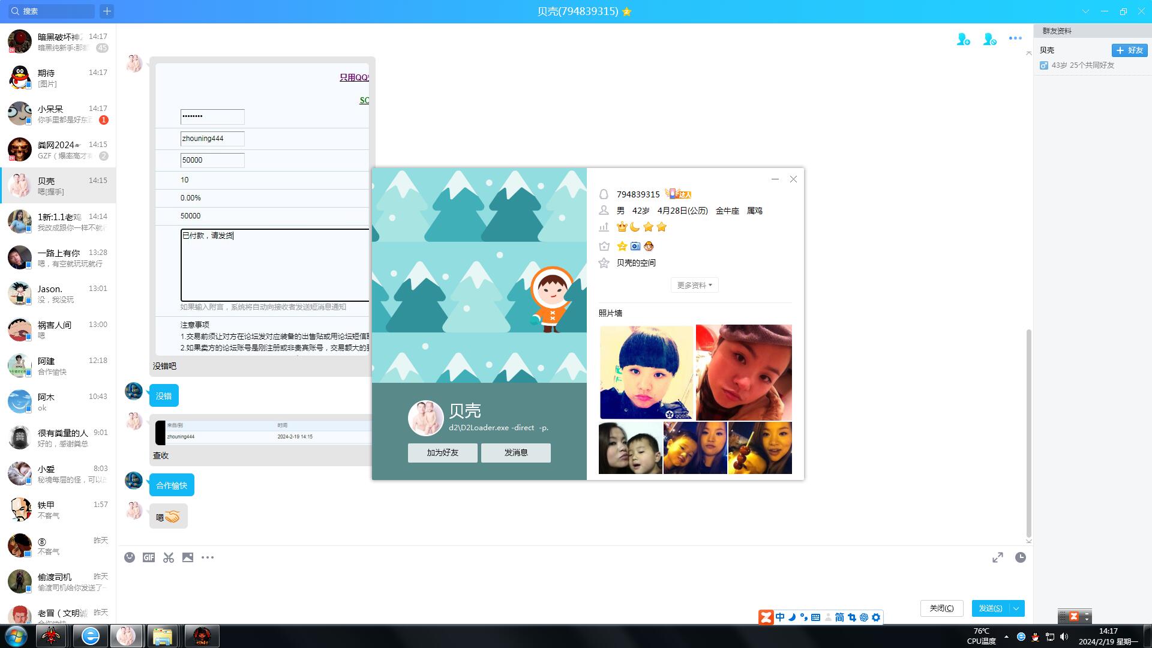Open the three-dot menu at chat top right
Image resolution: width=1152 pixels, height=648 pixels.
pyautogui.click(x=1015, y=38)
